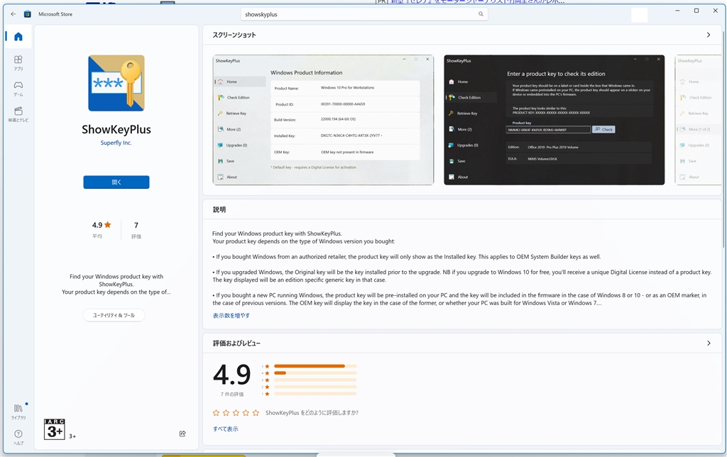Viewport: 727px width, 457px height.
Task: Click the share icon below the app info
Action: click(x=182, y=434)
